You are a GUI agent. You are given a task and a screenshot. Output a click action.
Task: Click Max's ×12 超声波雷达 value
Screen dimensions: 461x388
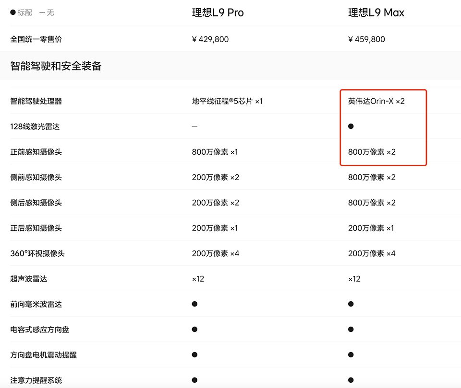pyautogui.click(x=354, y=279)
